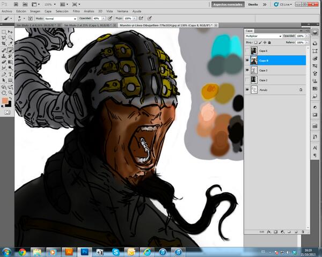Image resolution: width=322 pixels, height=257 pixels.
Task: Click the Diseño workspace button
Action: 253,4
